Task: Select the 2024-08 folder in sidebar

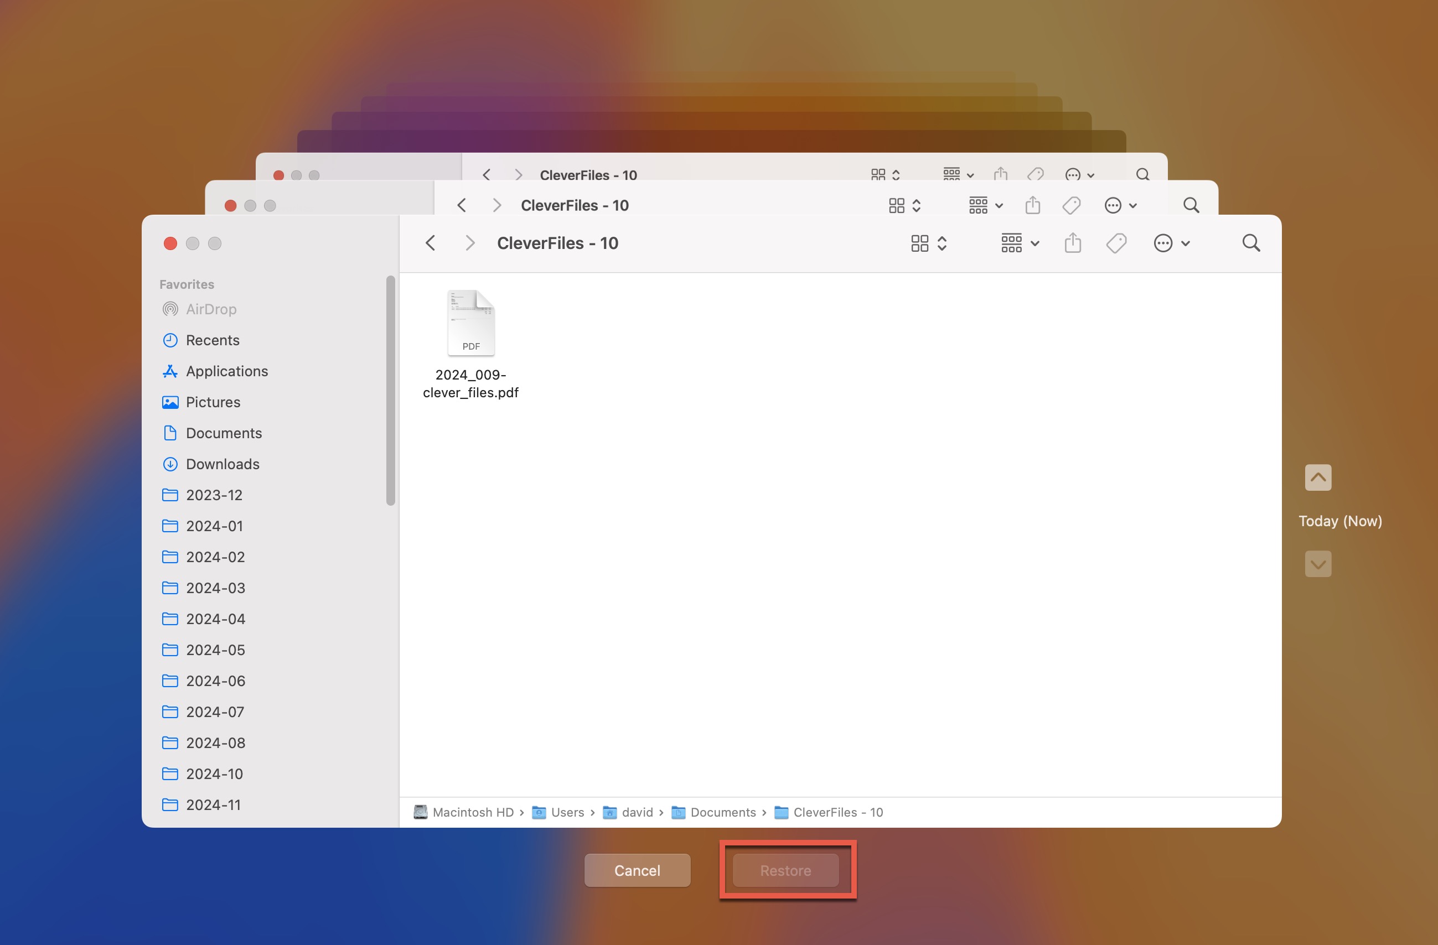Action: pyautogui.click(x=215, y=741)
